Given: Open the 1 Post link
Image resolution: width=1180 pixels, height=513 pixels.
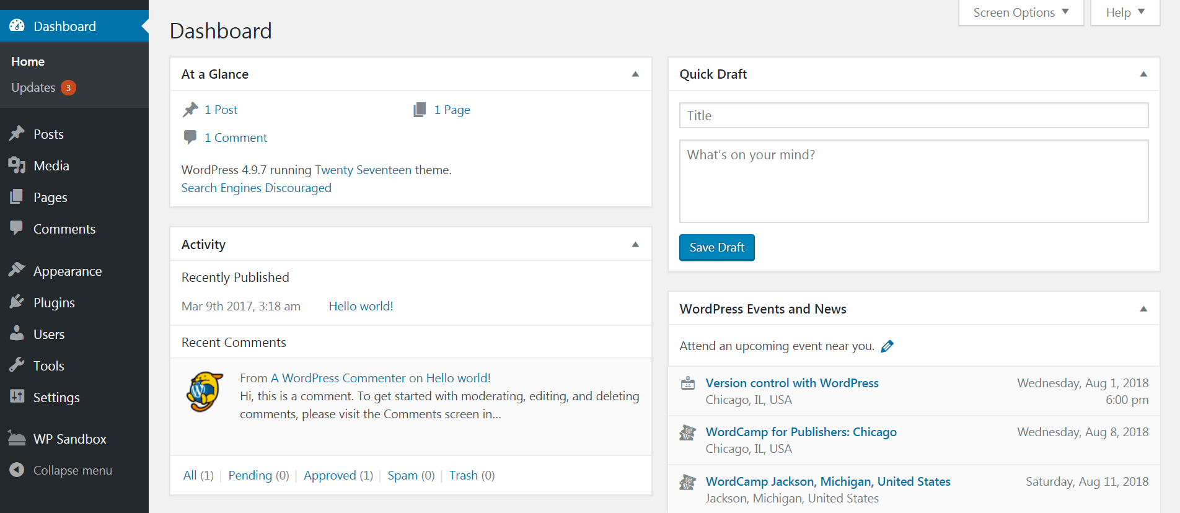Looking at the screenshot, I should (221, 110).
